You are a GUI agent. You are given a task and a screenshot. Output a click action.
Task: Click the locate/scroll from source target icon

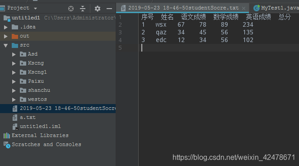tap(71, 9)
